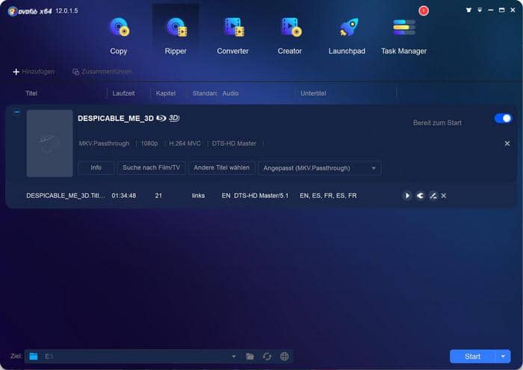The height and width of the screenshot is (370, 523).
Task: Open the title bar dropdown menu icon
Action: point(480,10)
